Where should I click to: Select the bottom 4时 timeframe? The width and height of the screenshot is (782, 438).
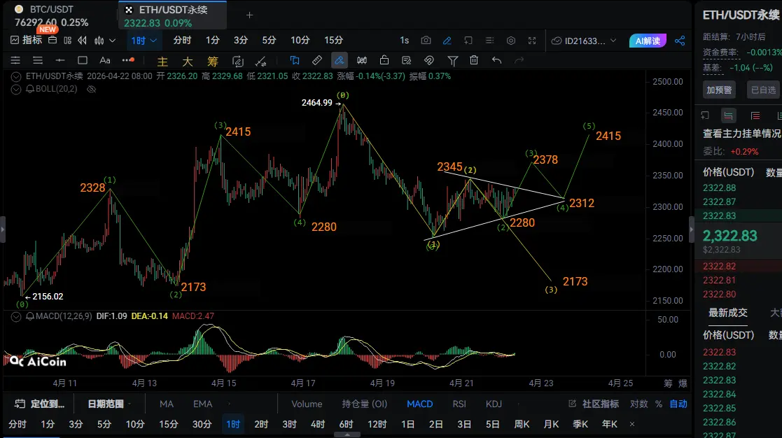click(318, 424)
